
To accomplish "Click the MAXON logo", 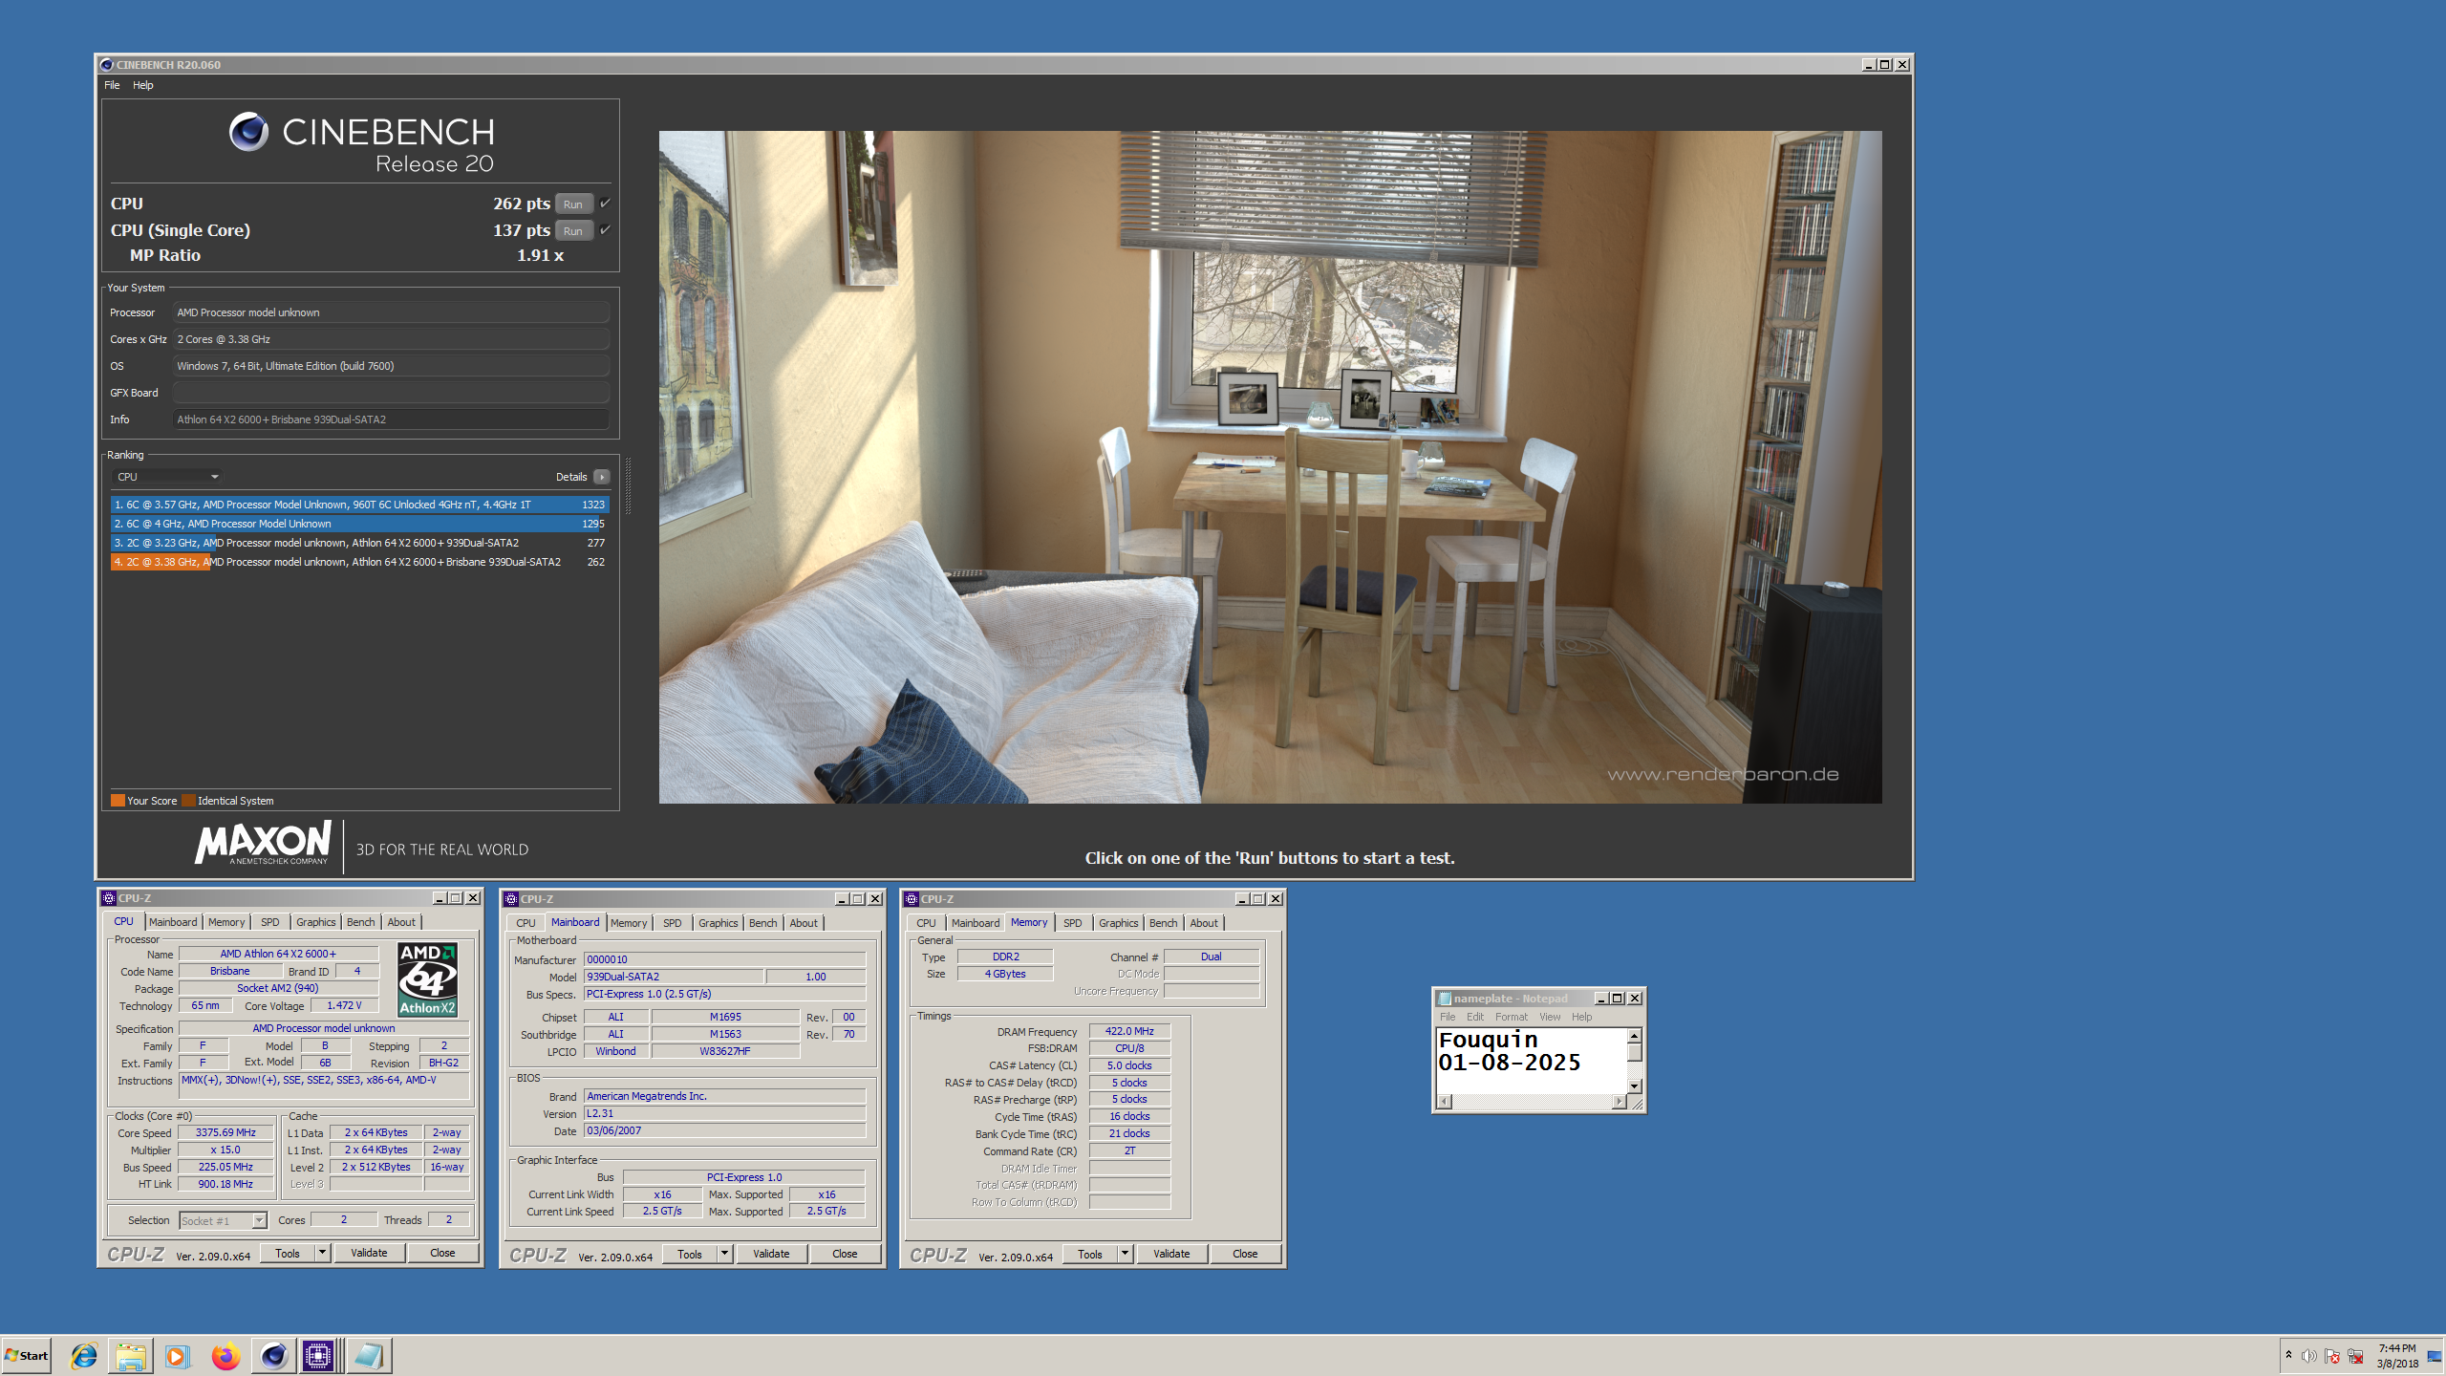I will point(263,842).
